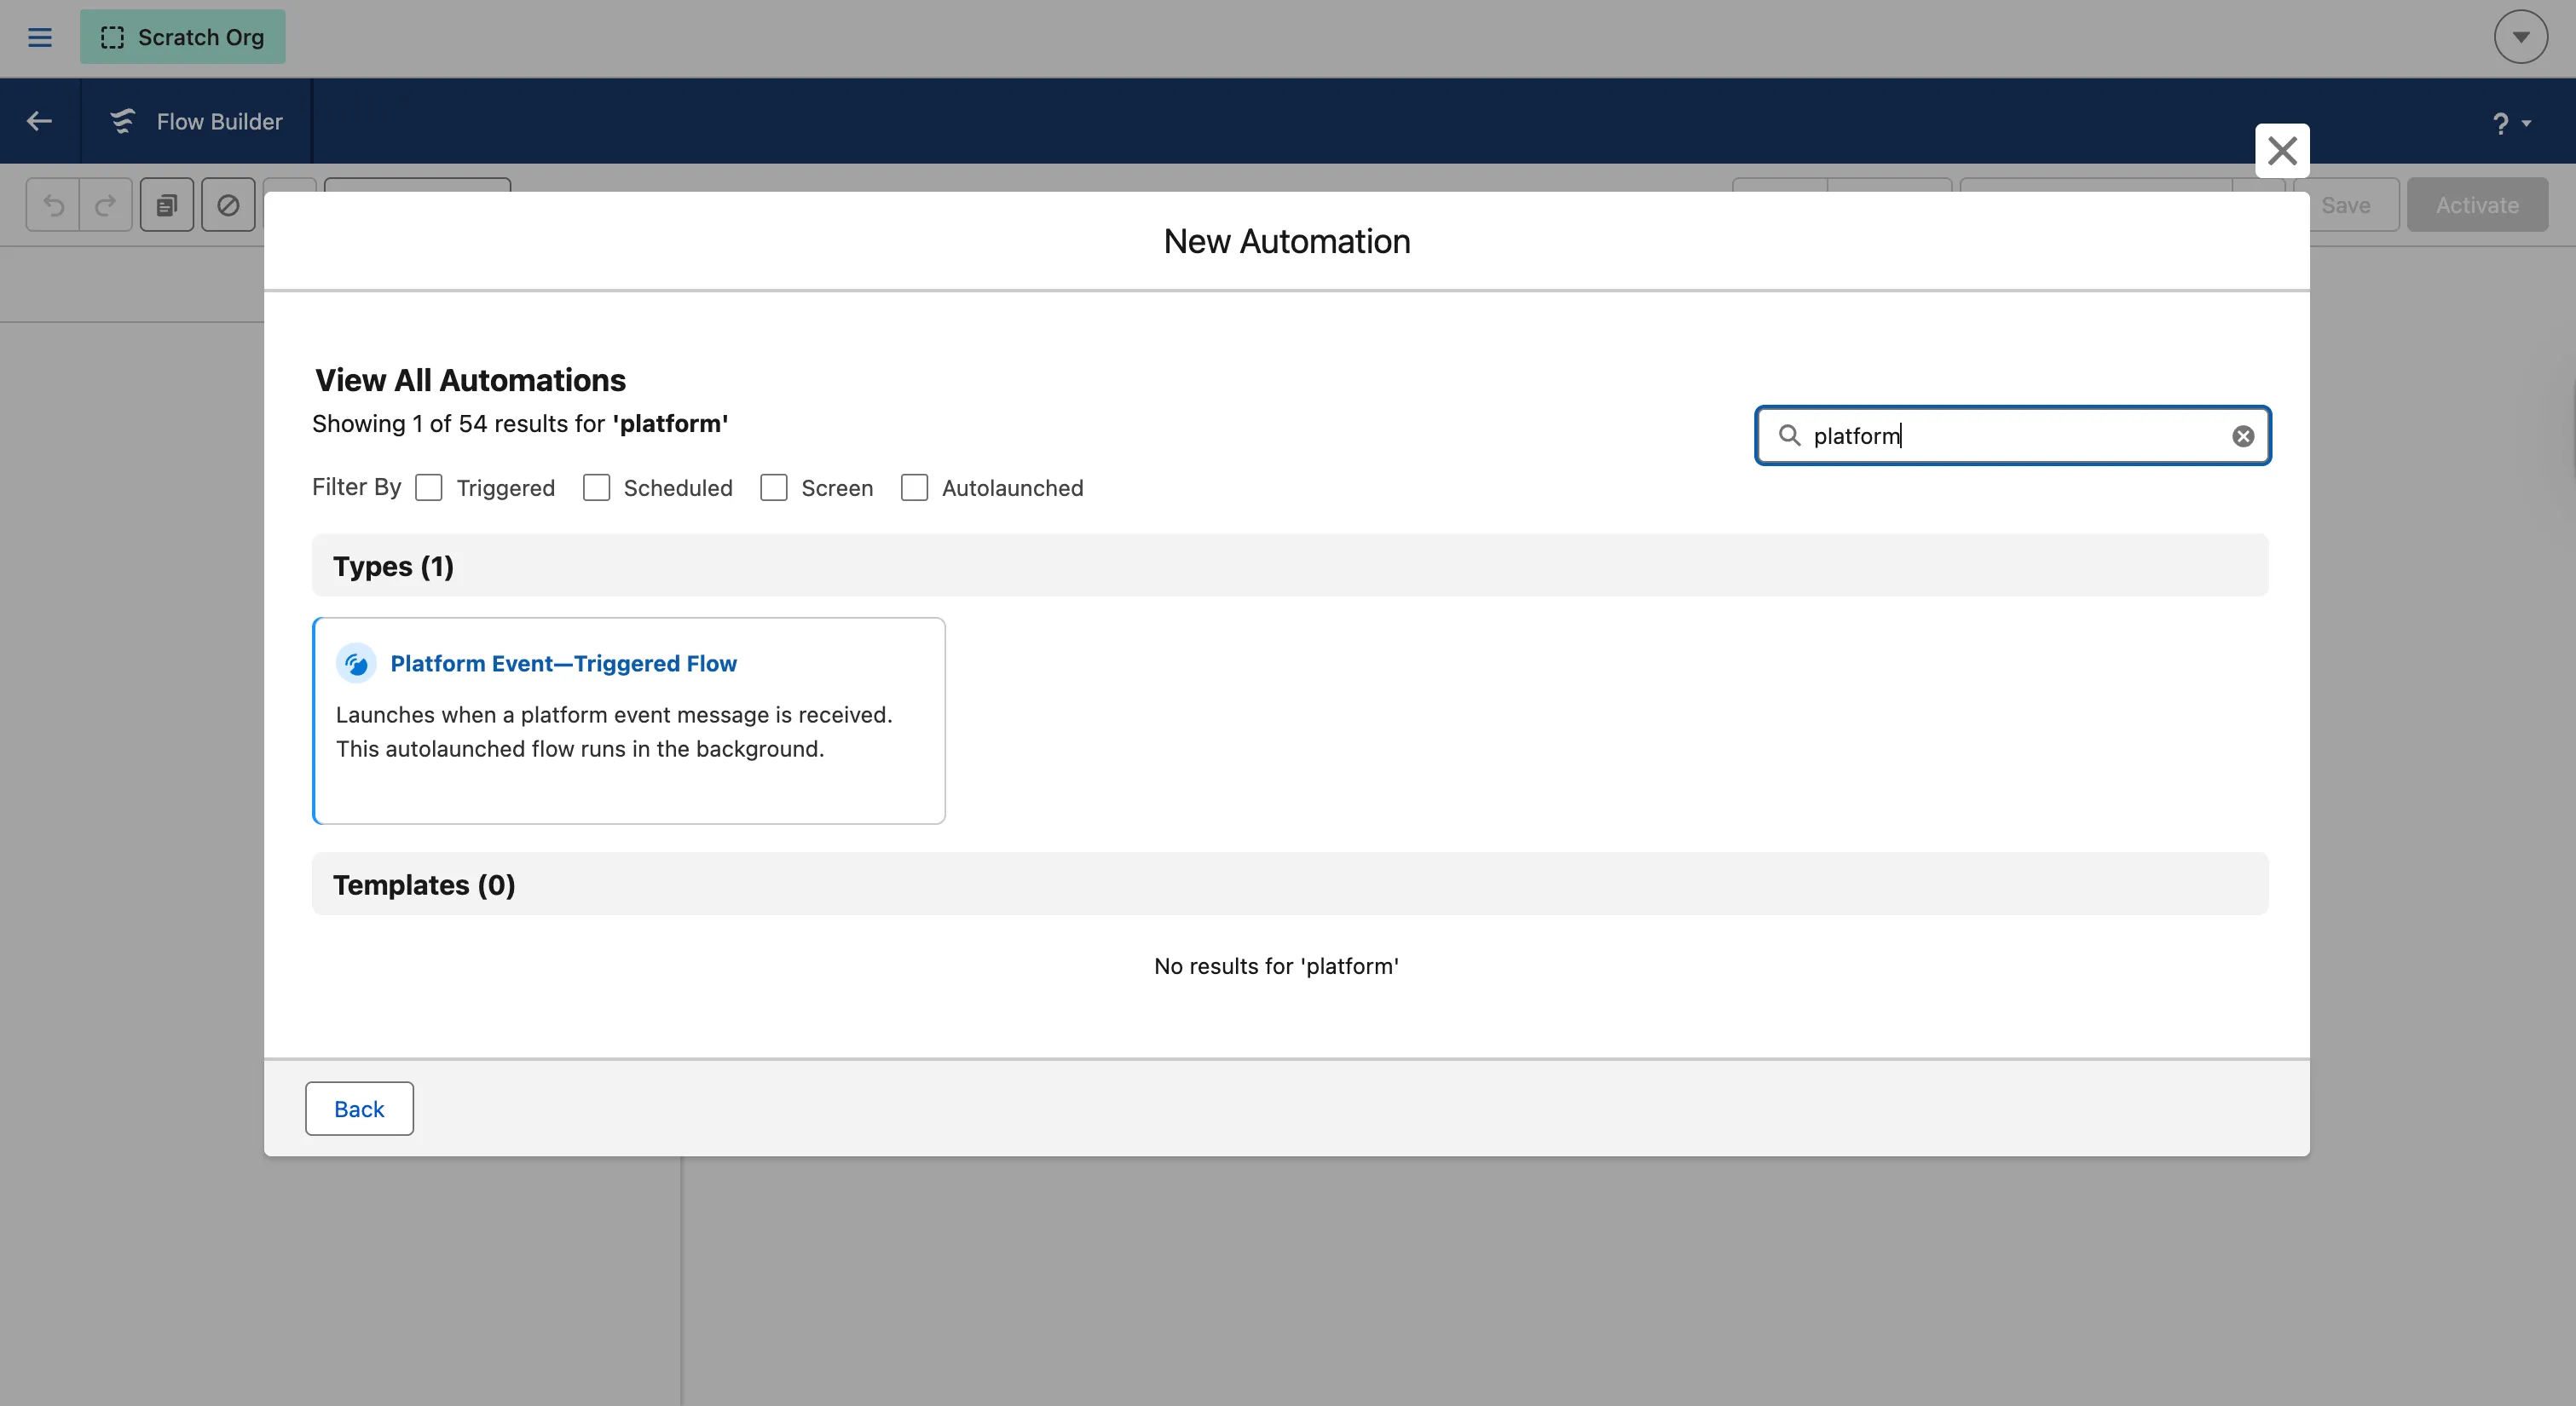Enable the Autolaunched filter checkbox

(914, 488)
